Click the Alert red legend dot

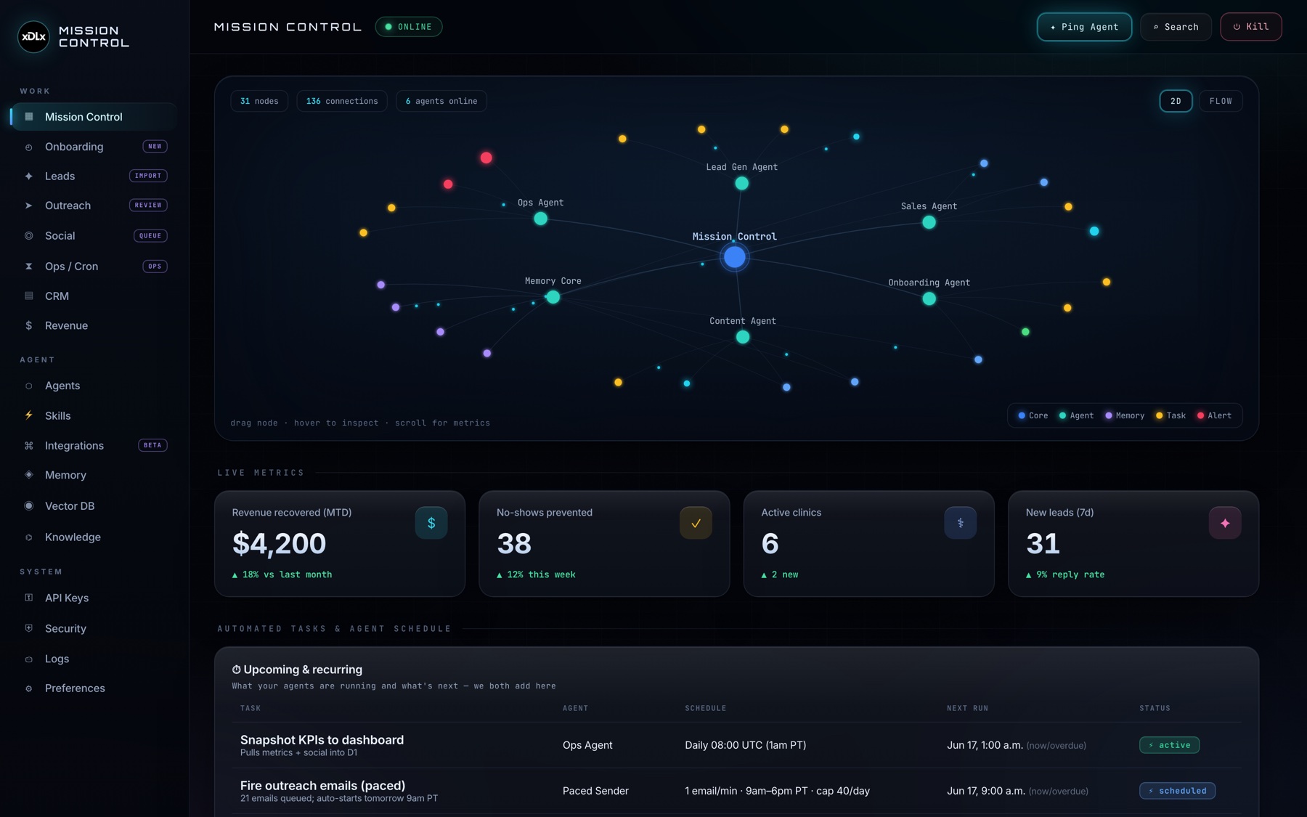coord(1200,415)
